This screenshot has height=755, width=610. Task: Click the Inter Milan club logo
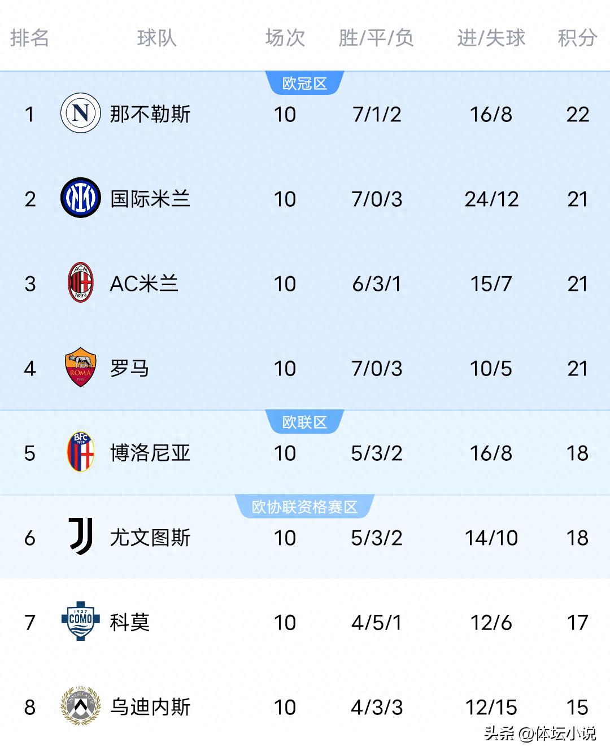click(81, 198)
